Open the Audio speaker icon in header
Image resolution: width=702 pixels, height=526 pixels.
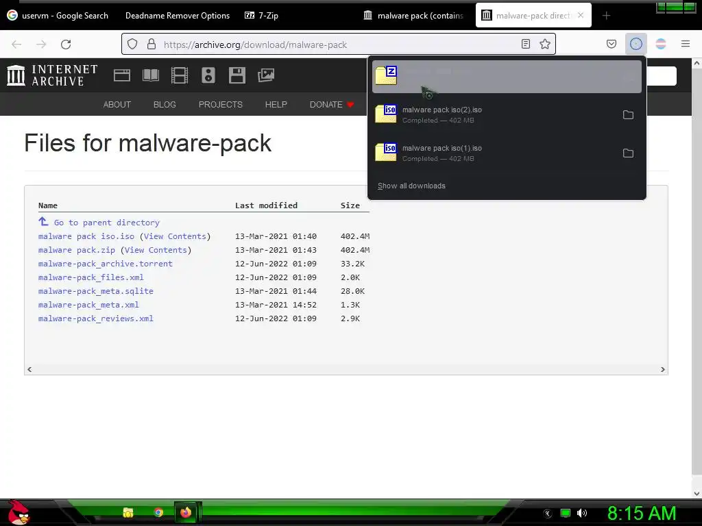click(x=208, y=75)
